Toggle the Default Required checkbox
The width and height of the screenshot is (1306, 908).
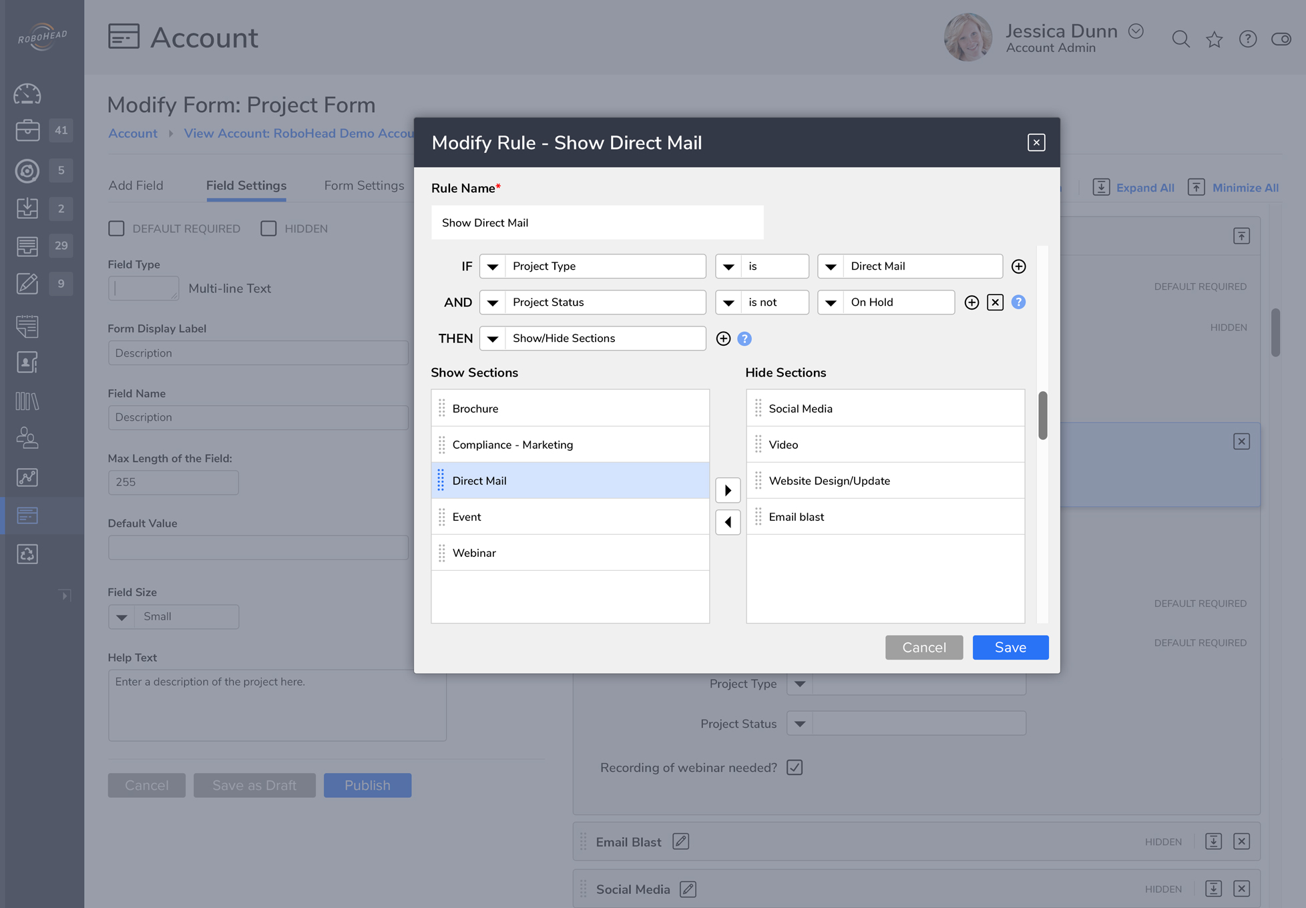(116, 228)
